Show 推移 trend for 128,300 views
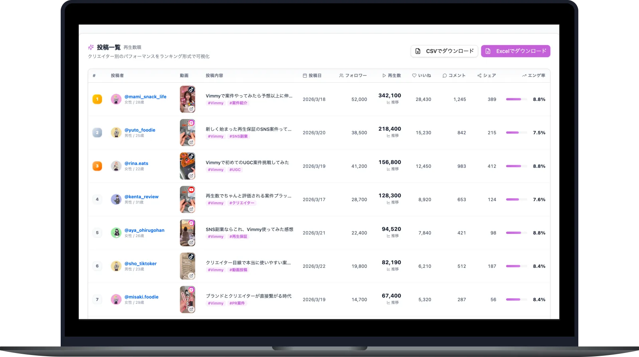The image size is (639, 357). pos(393,203)
